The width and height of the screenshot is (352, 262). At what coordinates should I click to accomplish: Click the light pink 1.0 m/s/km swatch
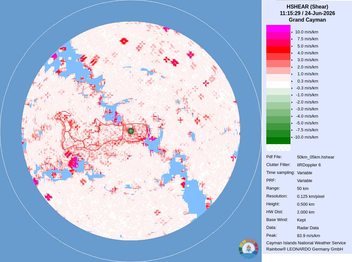[278, 70]
